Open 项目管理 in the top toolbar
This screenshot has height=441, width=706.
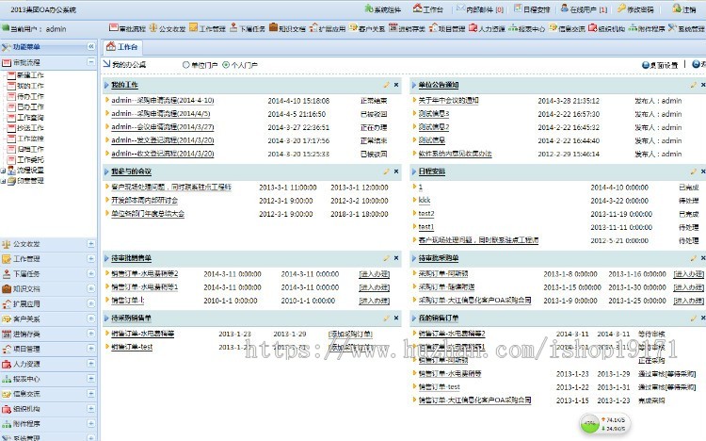(447, 28)
